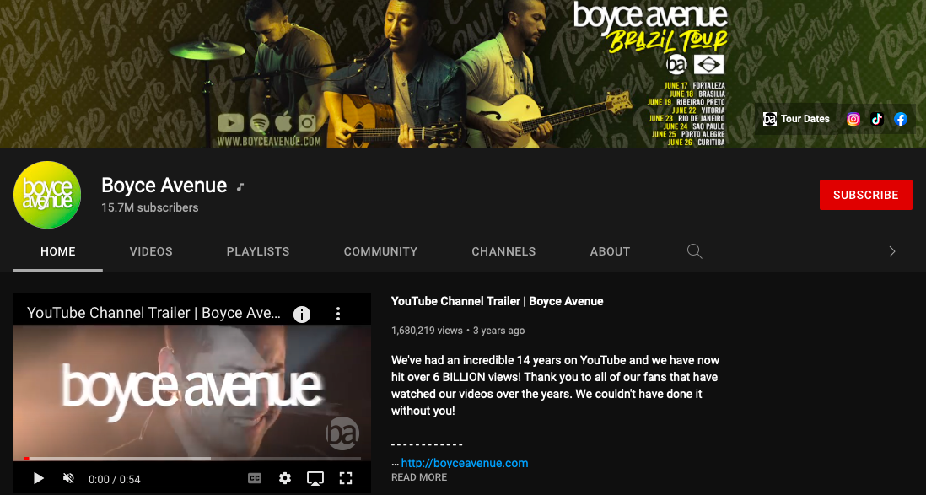926x495 pixels.
Task: Switch to the Videos tab
Action: (x=151, y=251)
